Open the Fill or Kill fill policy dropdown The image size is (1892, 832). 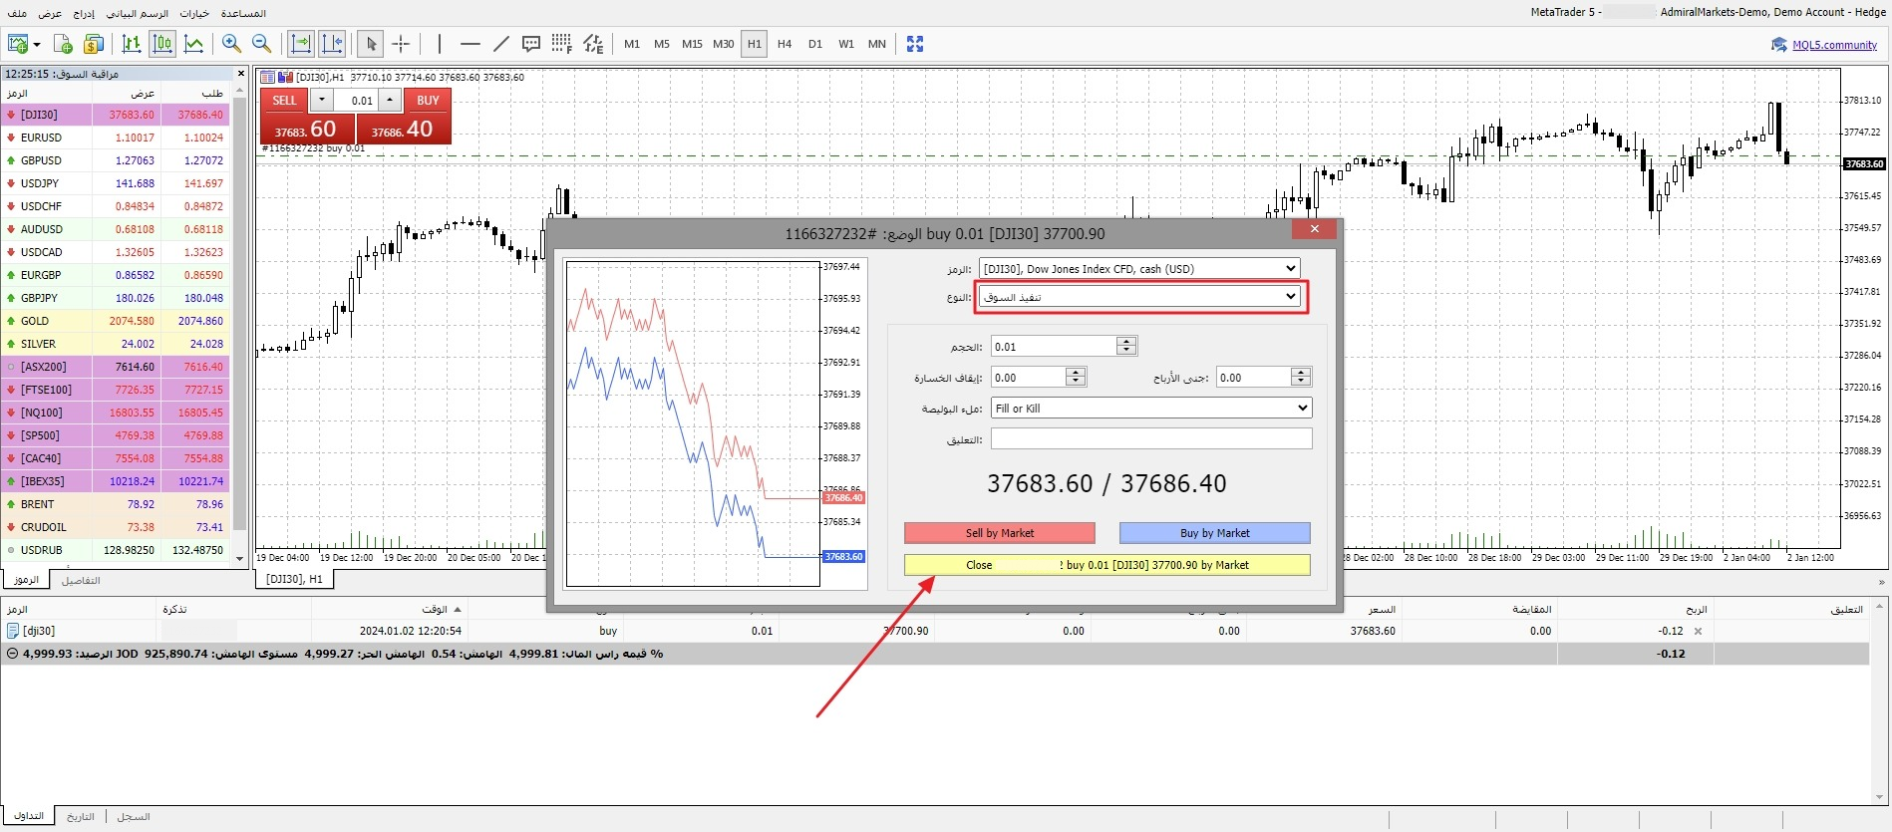pos(1151,408)
